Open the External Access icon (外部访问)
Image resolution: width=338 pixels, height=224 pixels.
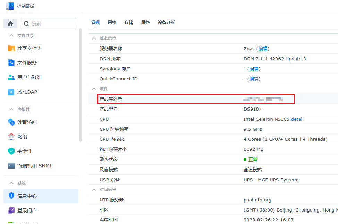click(11, 122)
